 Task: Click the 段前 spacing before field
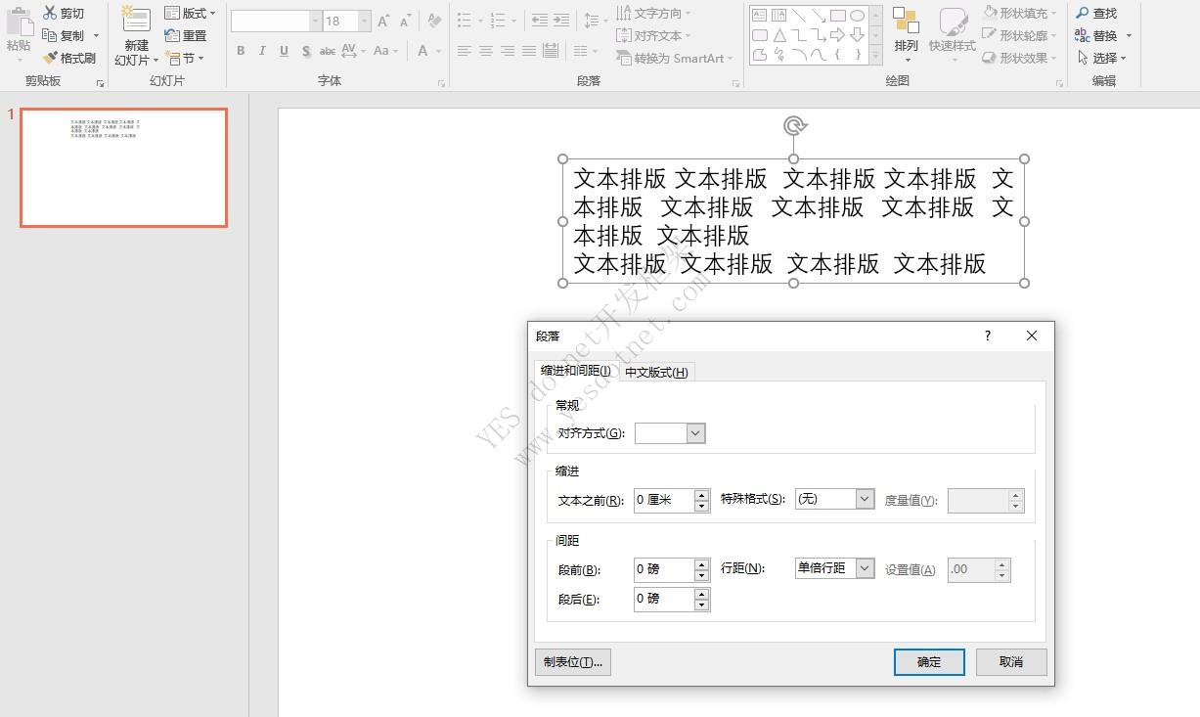(x=664, y=569)
